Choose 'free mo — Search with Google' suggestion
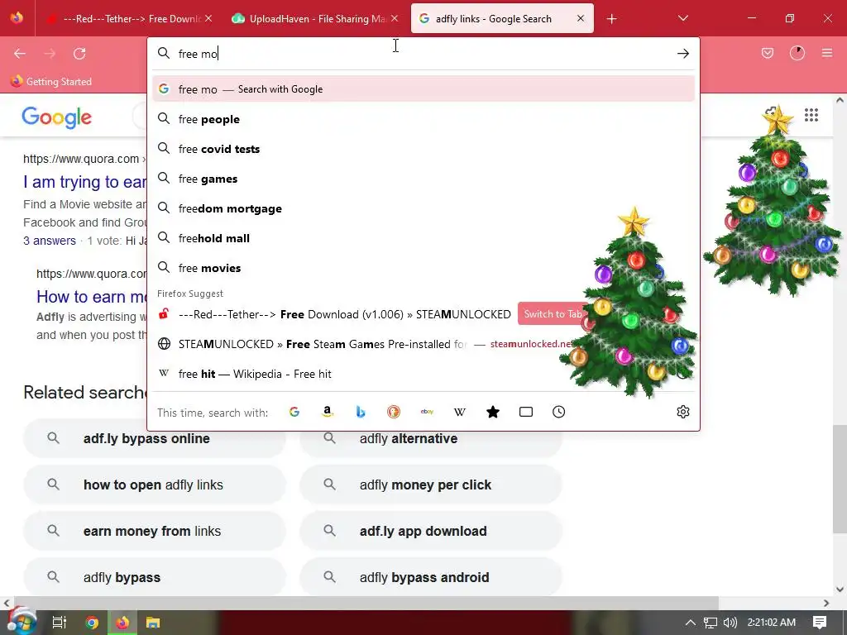Screen dimensions: 847x635 423,89
